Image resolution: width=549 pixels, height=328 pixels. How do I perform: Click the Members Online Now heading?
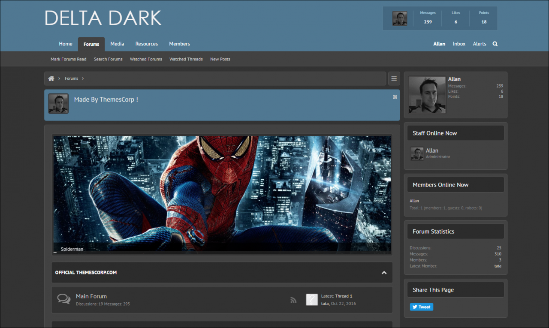tap(440, 185)
